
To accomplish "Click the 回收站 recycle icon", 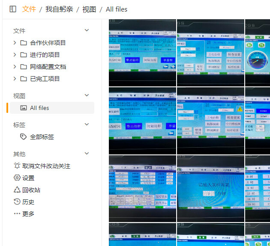I will (x=17, y=190).
